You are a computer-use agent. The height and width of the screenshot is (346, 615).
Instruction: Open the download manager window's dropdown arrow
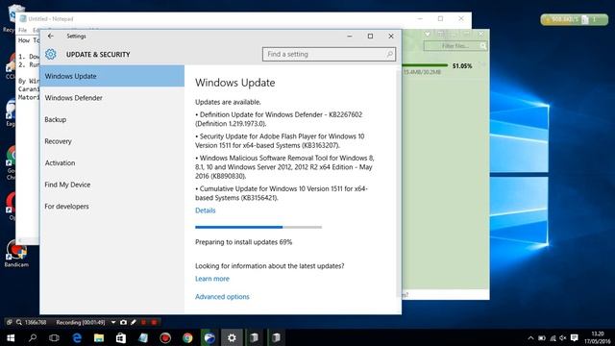click(428, 35)
